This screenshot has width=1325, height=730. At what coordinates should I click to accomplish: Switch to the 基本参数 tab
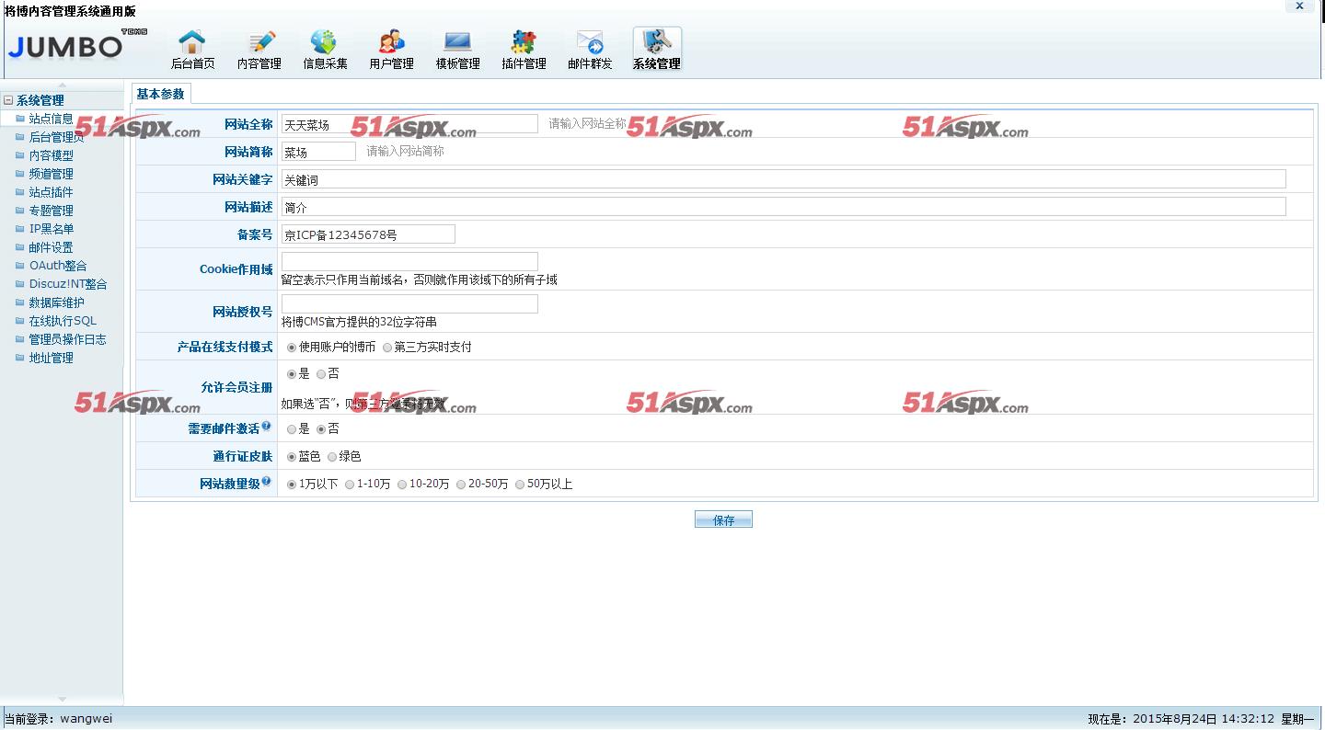pos(160,94)
